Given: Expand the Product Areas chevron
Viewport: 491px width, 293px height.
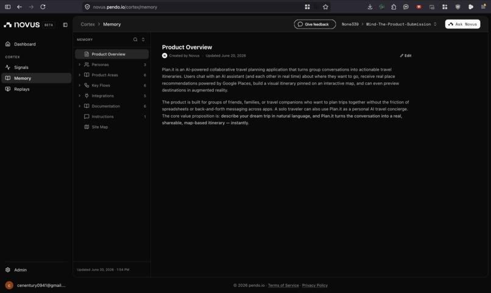Looking at the screenshot, I should click(x=79, y=75).
